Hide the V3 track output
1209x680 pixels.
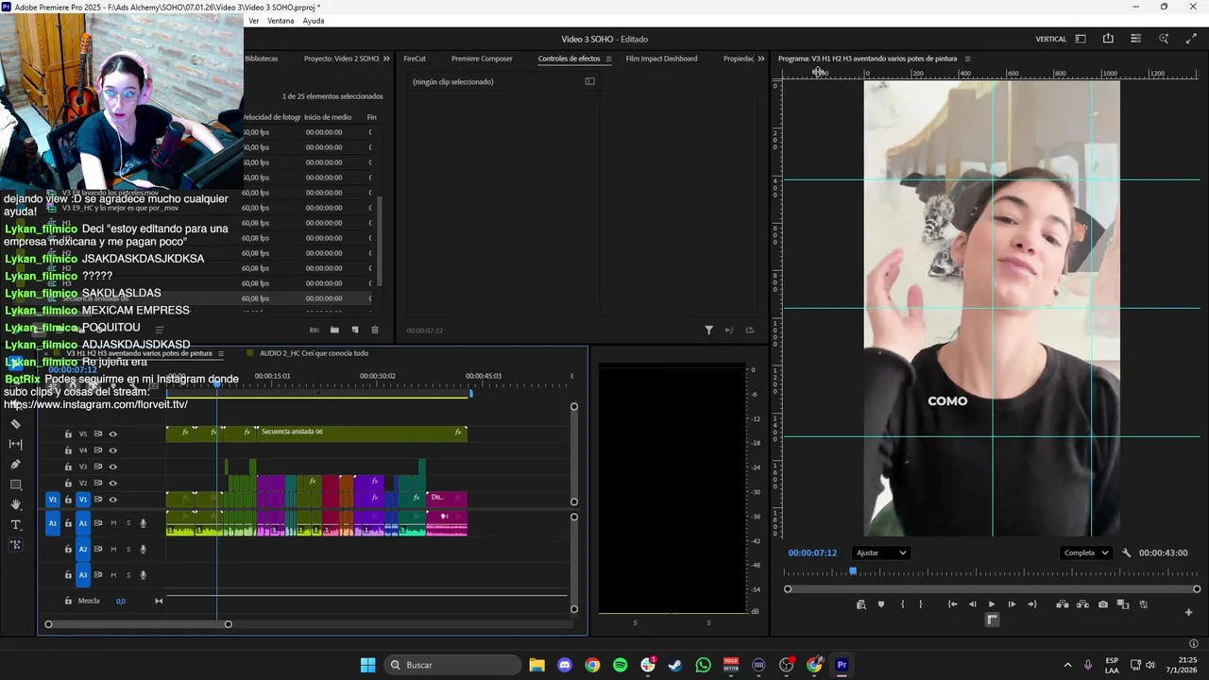tap(112, 467)
